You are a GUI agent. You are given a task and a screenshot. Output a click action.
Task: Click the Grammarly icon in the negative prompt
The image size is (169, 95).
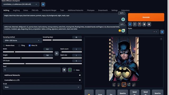point(123,31)
